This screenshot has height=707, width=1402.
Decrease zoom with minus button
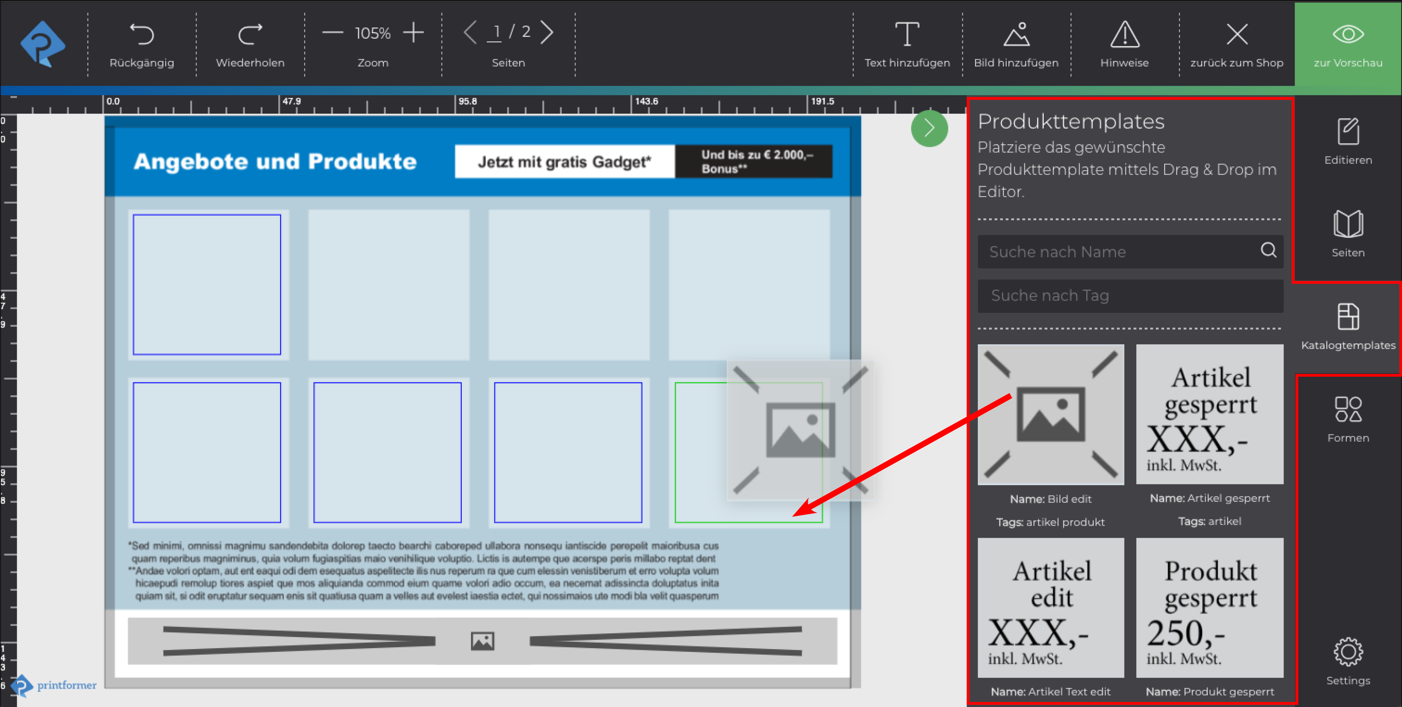pos(332,33)
